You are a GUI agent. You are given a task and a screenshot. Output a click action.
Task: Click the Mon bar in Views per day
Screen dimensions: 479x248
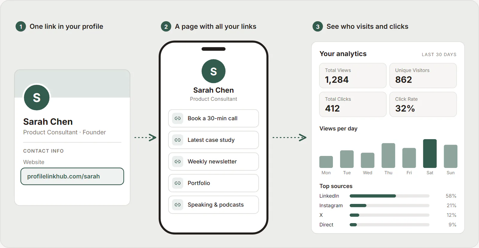(x=326, y=162)
